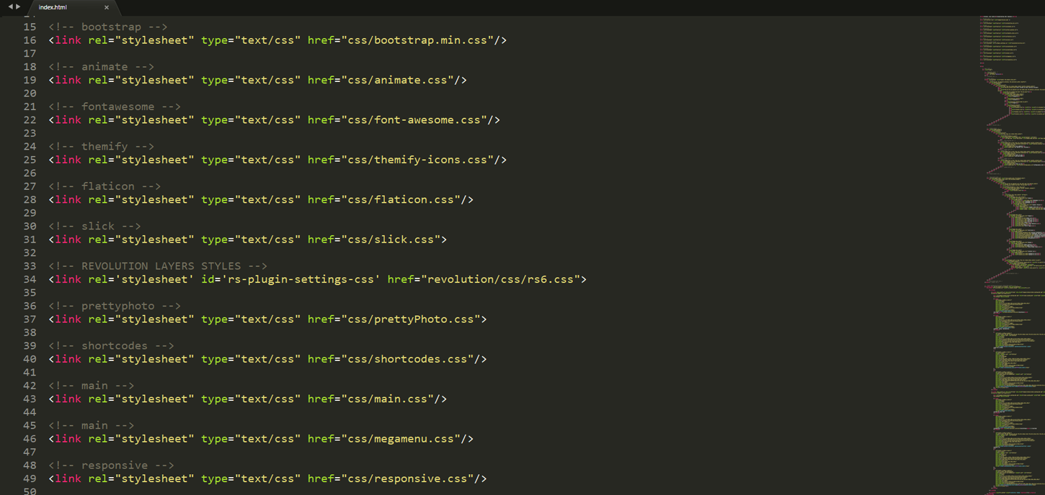The width and height of the screenshot is (1045, 495).
Task: Click REVOLUTION LAYERS STYLES comment
Action: [158, 266]
